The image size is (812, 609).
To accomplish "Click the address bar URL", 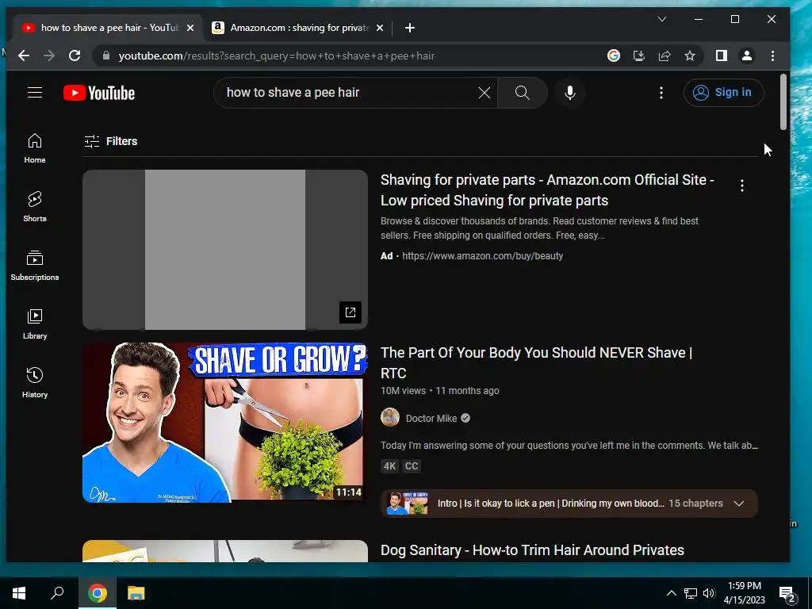I will pos(277,56).
